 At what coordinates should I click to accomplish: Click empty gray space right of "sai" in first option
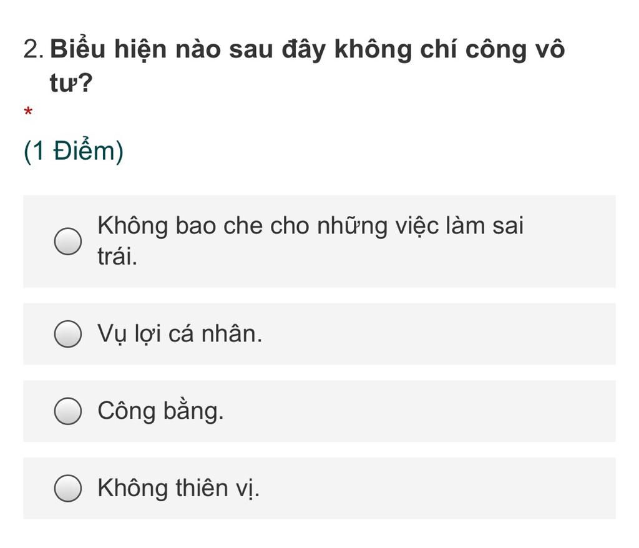(x=570, y=242)
